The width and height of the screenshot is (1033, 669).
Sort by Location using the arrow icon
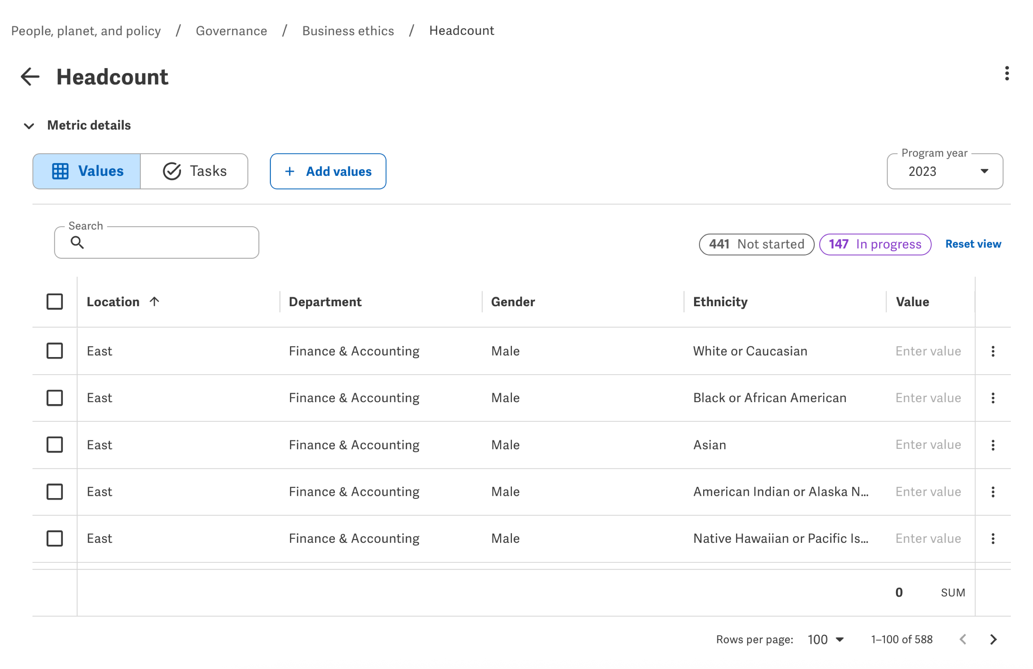tap(155, 301)
